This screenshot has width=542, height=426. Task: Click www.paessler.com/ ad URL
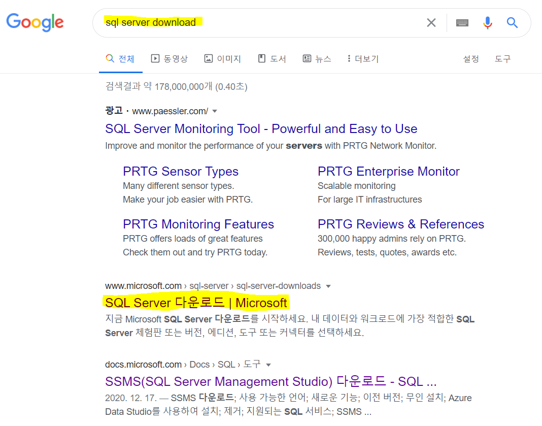[170, 111]
